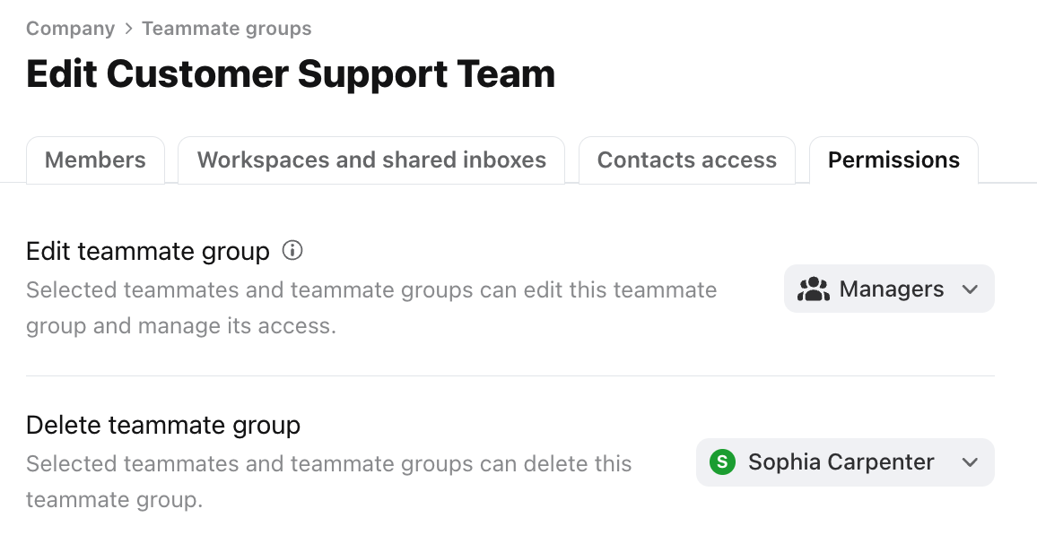Click the Edit Customer Support Team heading
Image resolution: width=1037 pixels, height=552 pixels.
[x=291, y=73]
